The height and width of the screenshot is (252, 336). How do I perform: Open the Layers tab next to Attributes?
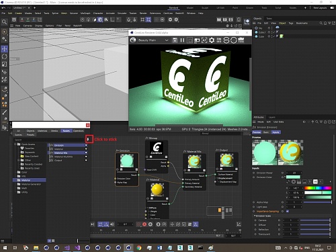point(271,117)
